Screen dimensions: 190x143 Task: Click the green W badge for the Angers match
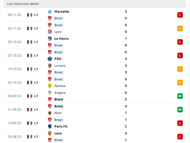click(x=180, y=96)
